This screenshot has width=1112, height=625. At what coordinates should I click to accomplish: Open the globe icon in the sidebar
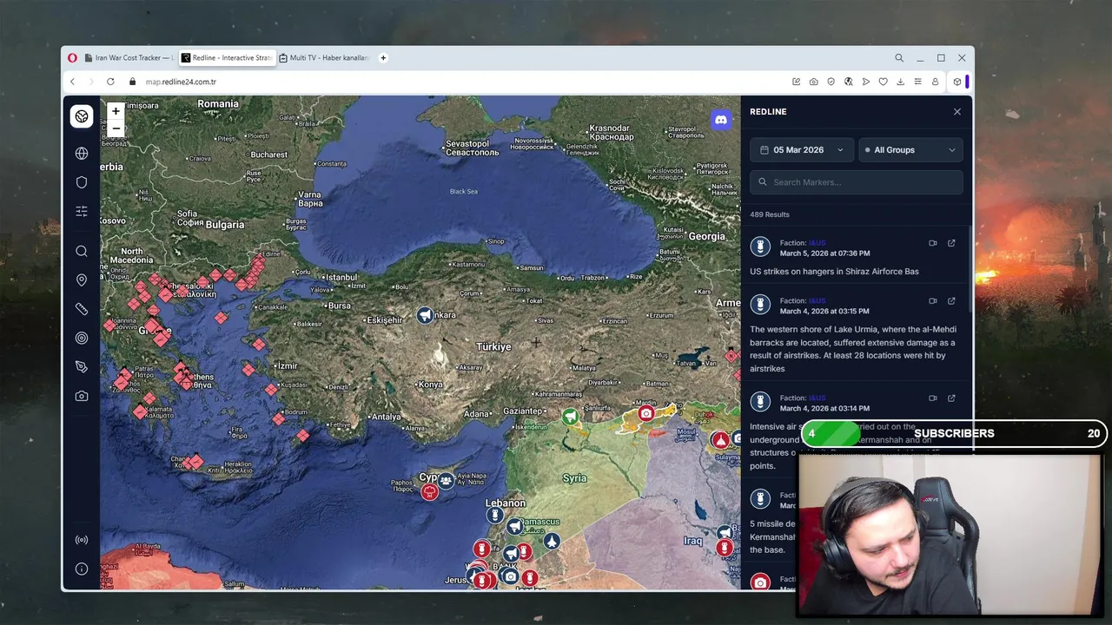click(82, 154)
